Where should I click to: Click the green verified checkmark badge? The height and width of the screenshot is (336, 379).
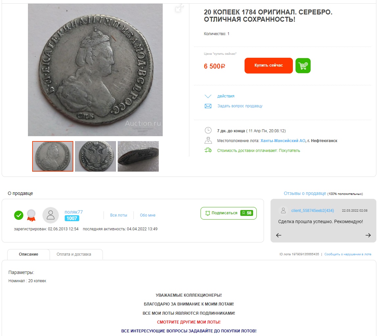[19, 215]
